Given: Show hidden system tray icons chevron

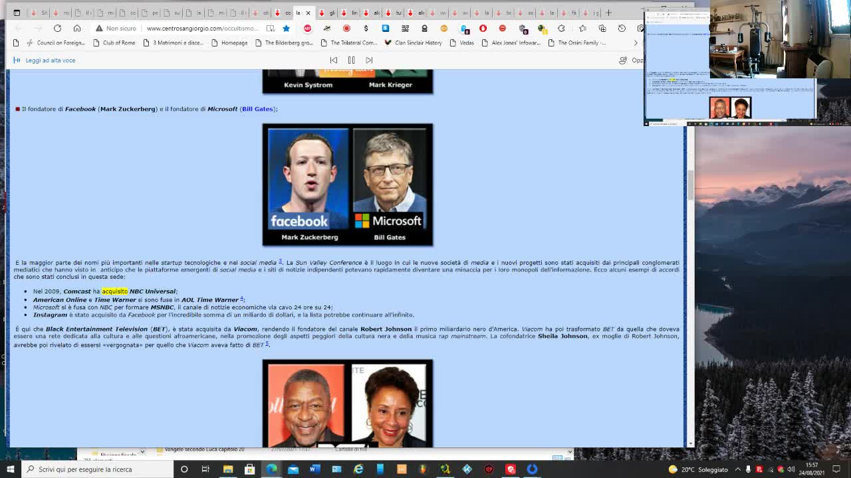Looking at the screenshot, I should tap(737, 469).
